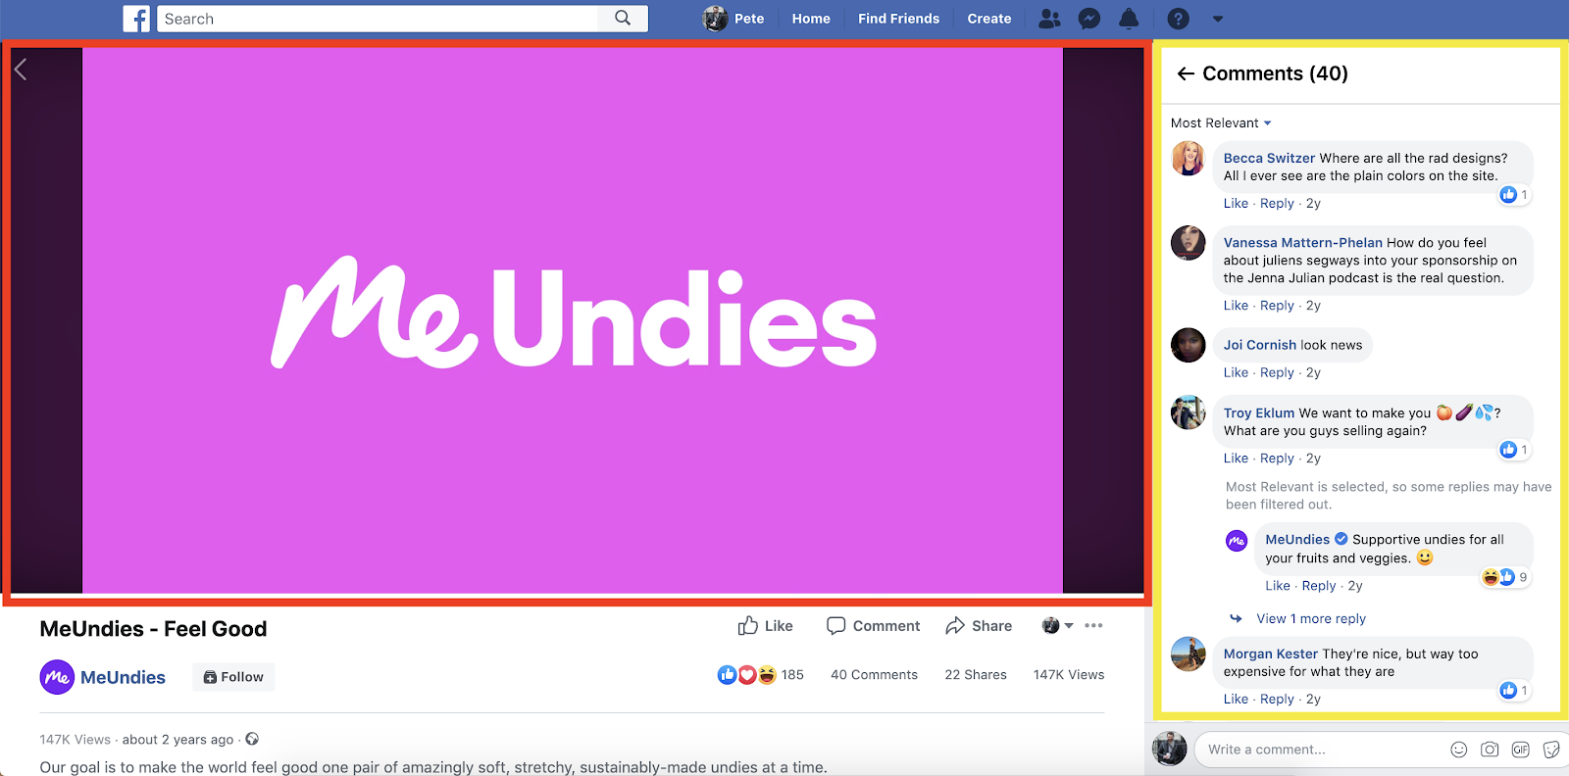Open Joi Cornish's profile picture

click(1189, 345)
